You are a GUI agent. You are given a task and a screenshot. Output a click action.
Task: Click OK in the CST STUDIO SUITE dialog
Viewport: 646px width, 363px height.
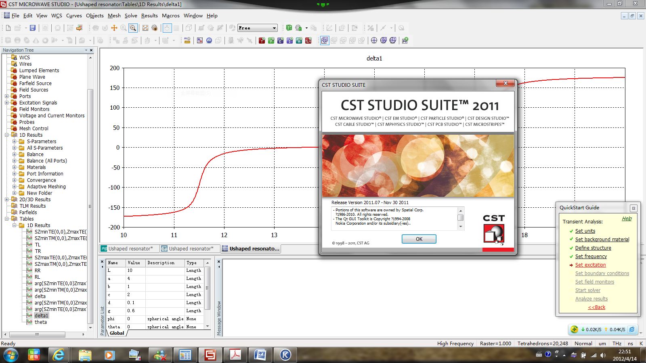pos(419,239)
